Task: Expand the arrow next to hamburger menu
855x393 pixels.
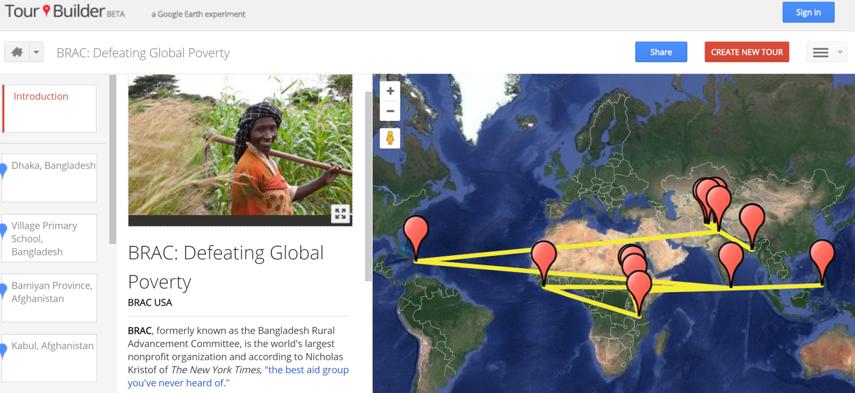Action: pyautogui.click(x=840, y=52)
